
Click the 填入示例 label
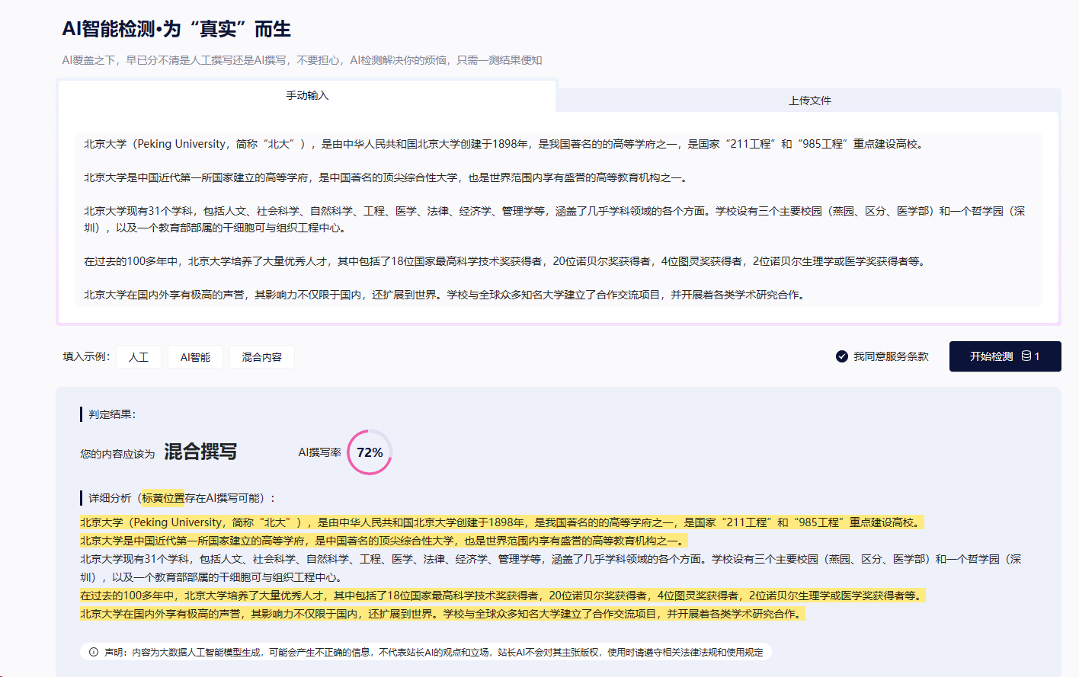click(86, 356)
